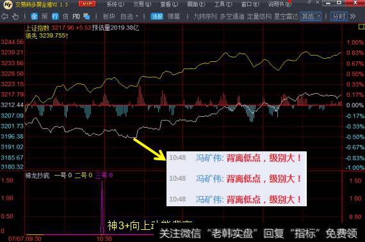The height and width of the screenshot is (242, 365).
Task: Open the 板块 sector view
Action: click(109, 16)
